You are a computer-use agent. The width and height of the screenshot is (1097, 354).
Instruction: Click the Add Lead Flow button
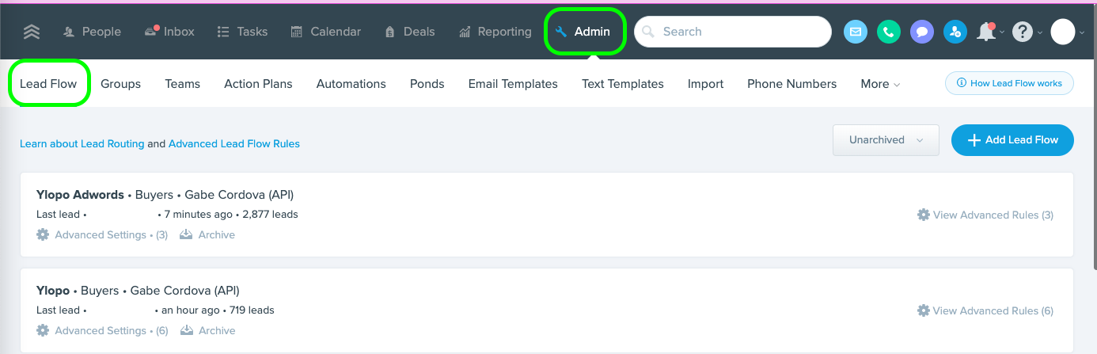click(x=1012, y=140)
